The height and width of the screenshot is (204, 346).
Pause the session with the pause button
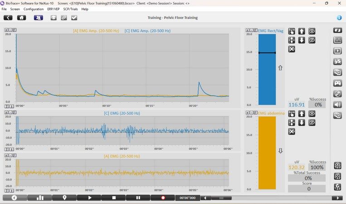(x=138, y=198)
